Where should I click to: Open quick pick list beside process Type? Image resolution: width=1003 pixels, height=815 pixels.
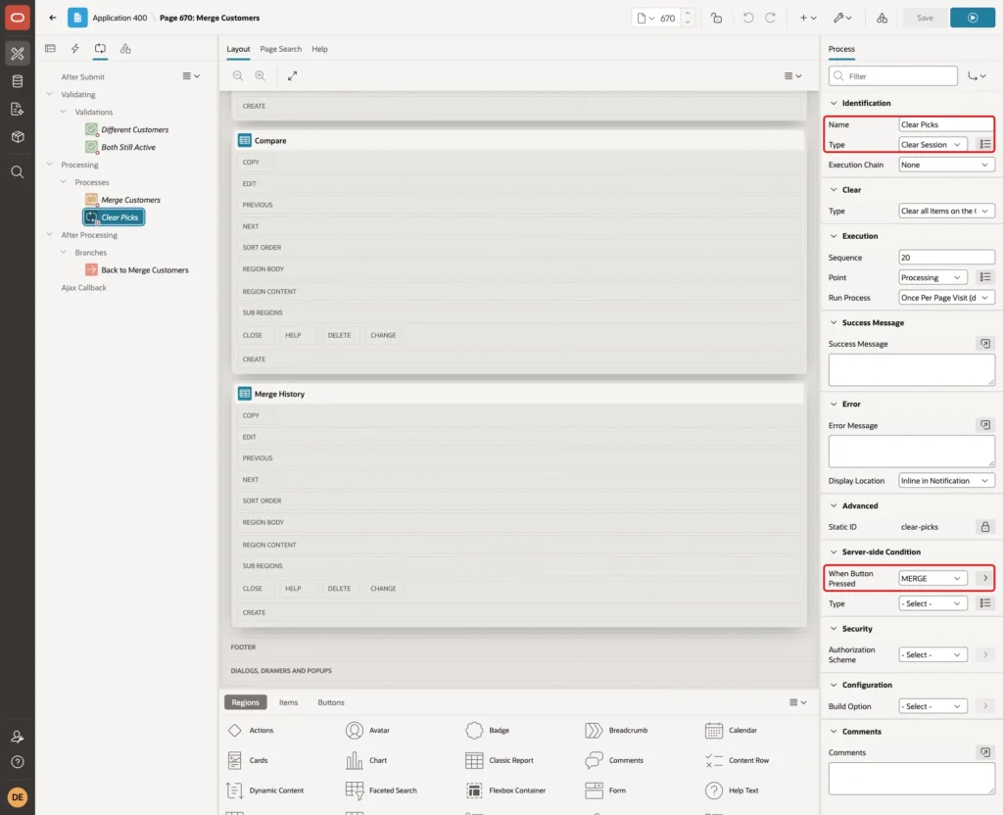coord(985,145)
